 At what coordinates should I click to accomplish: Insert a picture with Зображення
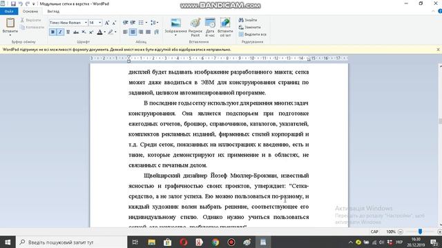point(175,25)
